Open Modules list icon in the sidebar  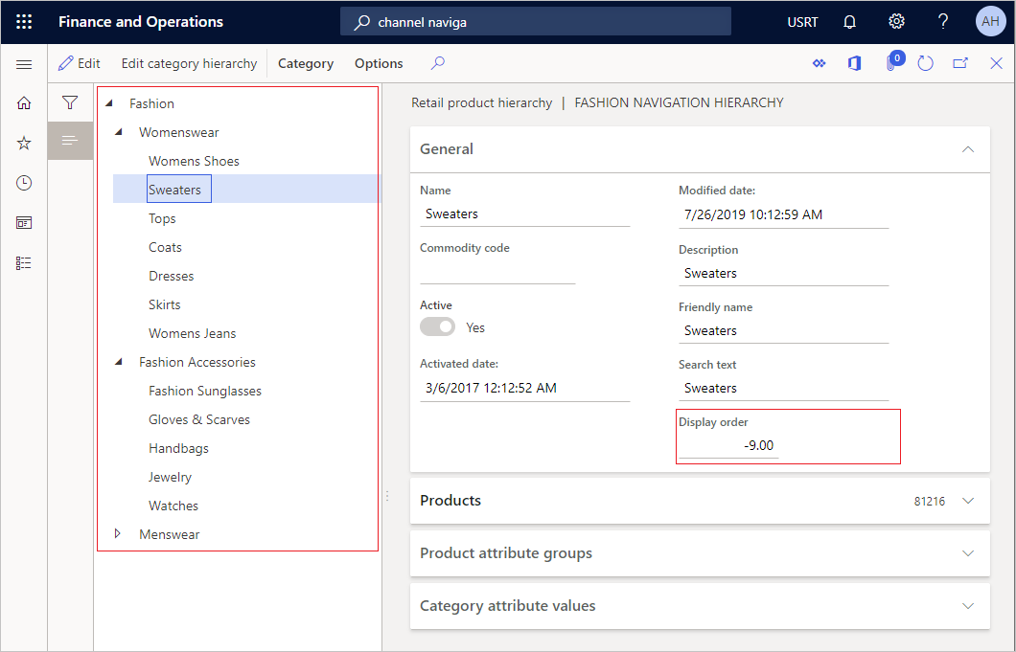(24, 263)
